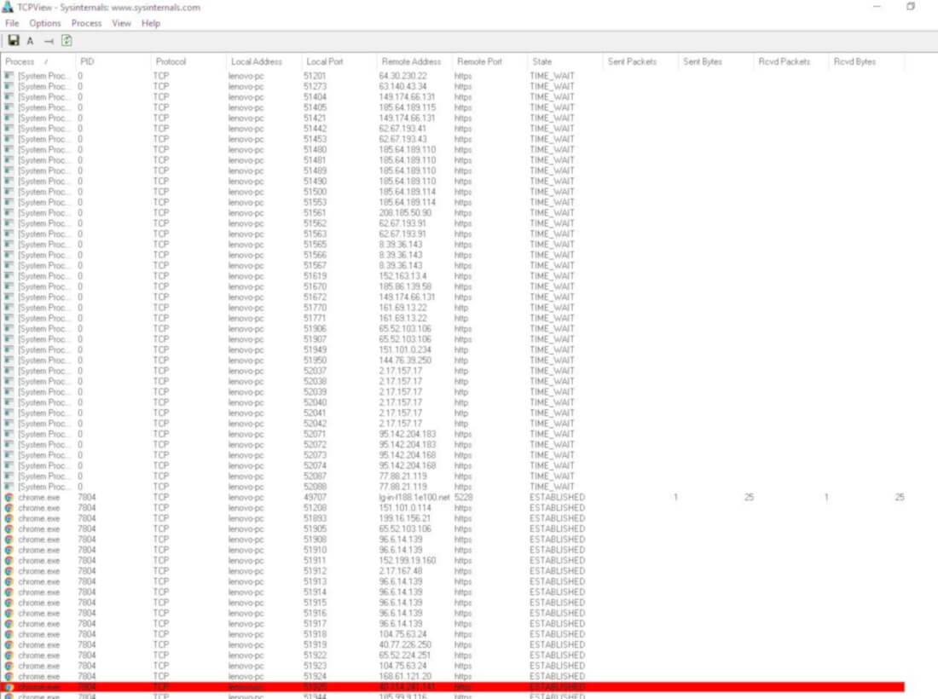This screenshot has height=699, width=938.
Task: Select remote address 144.76.39.250 cell
Action: click(x=405, y=361)
